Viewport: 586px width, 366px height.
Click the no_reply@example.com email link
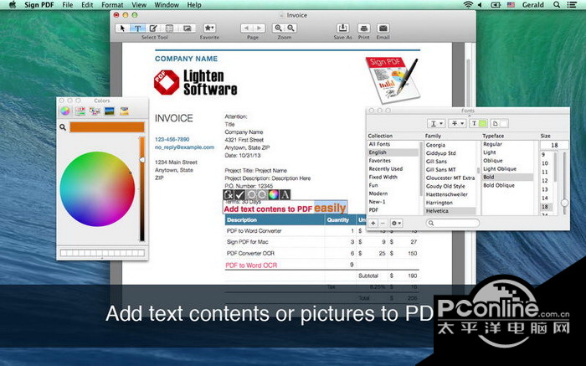185,147
